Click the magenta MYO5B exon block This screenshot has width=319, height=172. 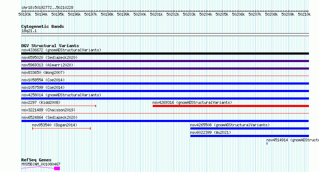[x=57, y=168]
